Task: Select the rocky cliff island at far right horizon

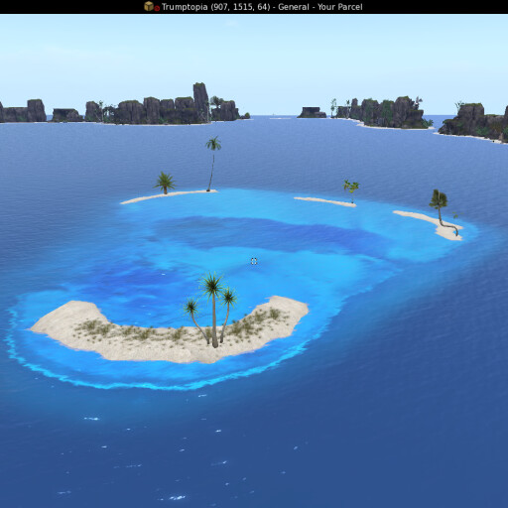Action: [473, 123]
